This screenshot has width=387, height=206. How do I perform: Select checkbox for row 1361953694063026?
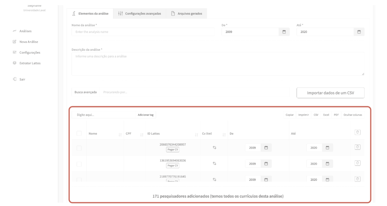[79, 164]
